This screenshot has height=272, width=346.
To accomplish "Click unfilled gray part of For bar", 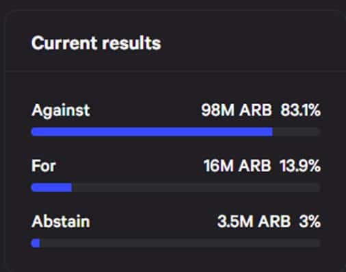I will (x=196, y=188).
